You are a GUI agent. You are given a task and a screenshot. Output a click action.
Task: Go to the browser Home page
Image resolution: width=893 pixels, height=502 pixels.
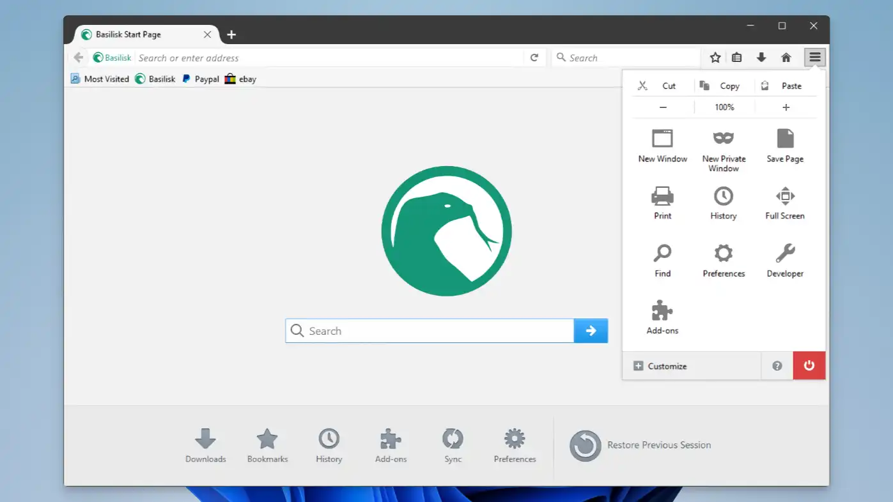786,57
